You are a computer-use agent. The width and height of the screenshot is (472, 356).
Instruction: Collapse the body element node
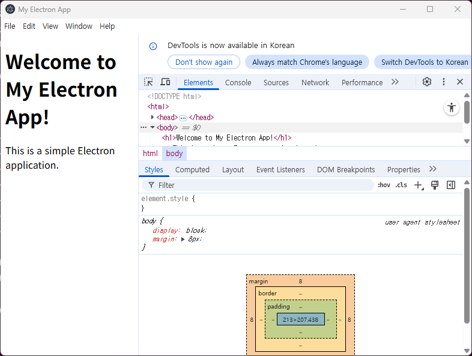click(x=153, y=127)
